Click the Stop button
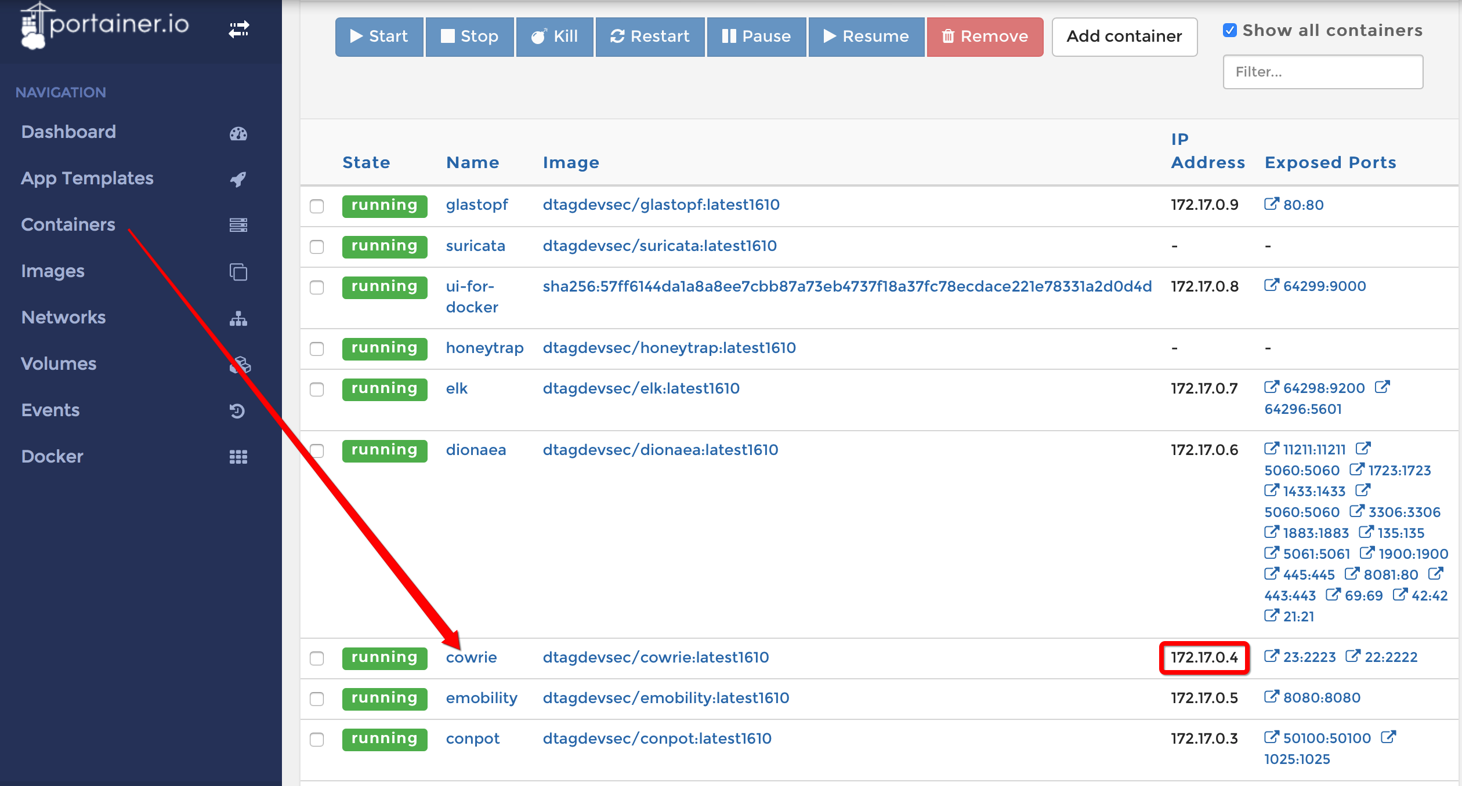Image resolution: width=1462 pixels, height=786 pixels. click(x=469, y=37)
